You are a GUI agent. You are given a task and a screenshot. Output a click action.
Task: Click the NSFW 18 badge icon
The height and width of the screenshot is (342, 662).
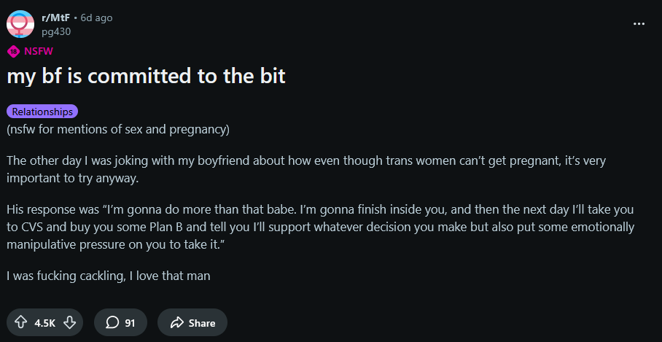(14, 52)
